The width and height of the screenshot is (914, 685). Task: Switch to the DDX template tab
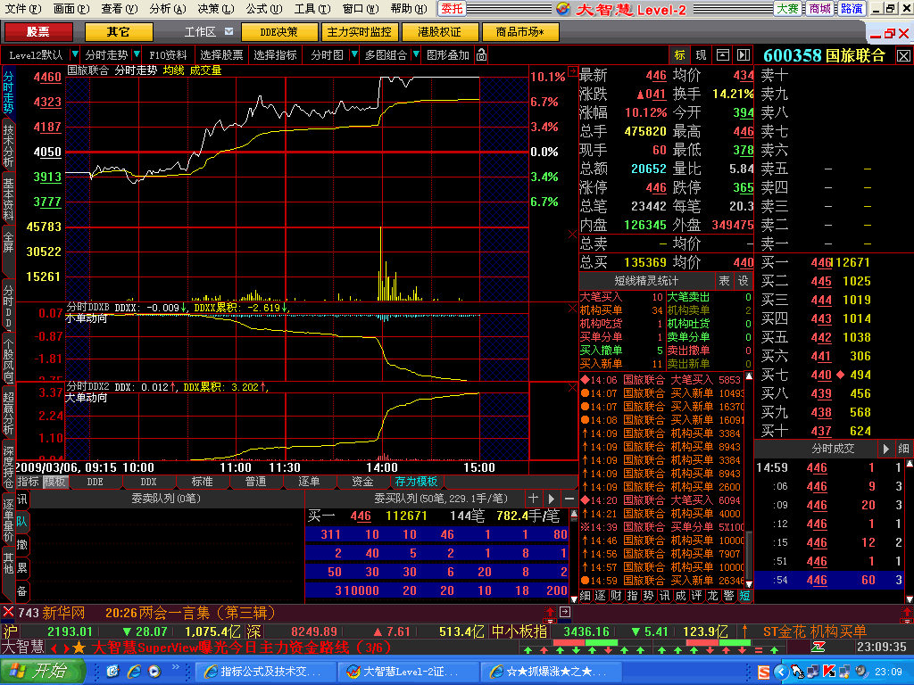point(149,482)
